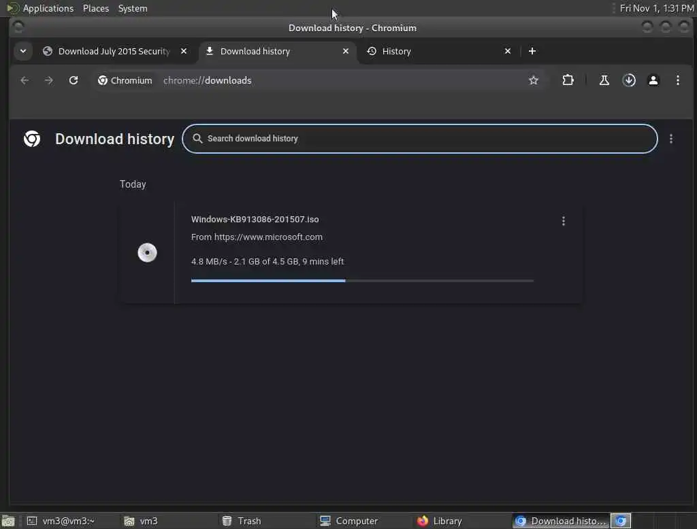Open the Chromium three-dot main menu
Viewport: 697px width, 529px height.
677,80
